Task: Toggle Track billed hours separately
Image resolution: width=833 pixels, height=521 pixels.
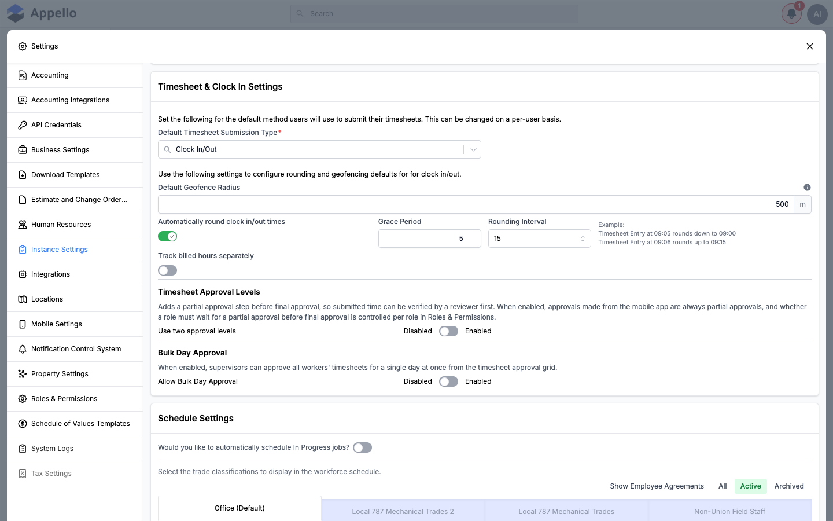Action: (x=168, y=270)
